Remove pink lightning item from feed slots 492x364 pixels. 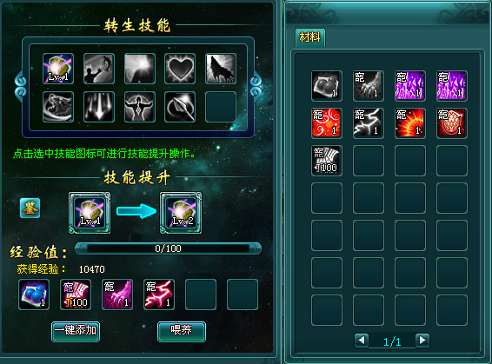(x=159, y=295)
